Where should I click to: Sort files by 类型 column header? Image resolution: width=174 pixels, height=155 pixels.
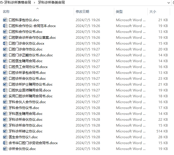pyautogui.click(x=119, y=12)
